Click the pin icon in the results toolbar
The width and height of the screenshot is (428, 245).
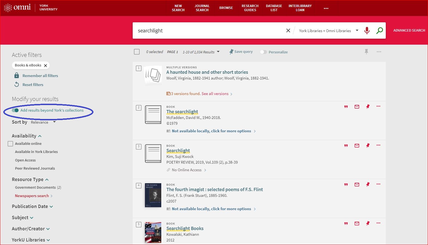coord(366,51)
